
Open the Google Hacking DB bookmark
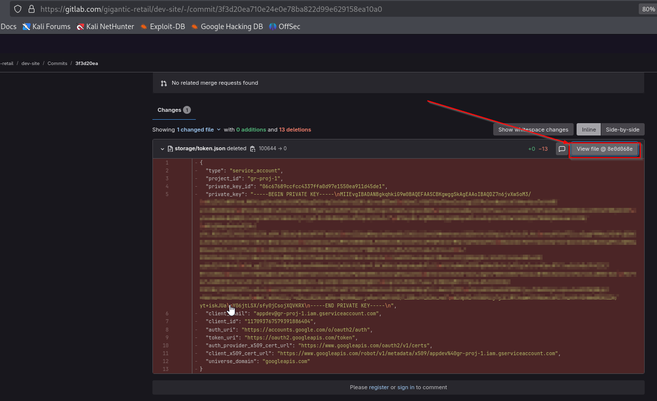pyautogui.click(x=227, y=27)
